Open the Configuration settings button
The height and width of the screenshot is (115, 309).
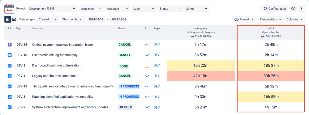pos(275,9)
